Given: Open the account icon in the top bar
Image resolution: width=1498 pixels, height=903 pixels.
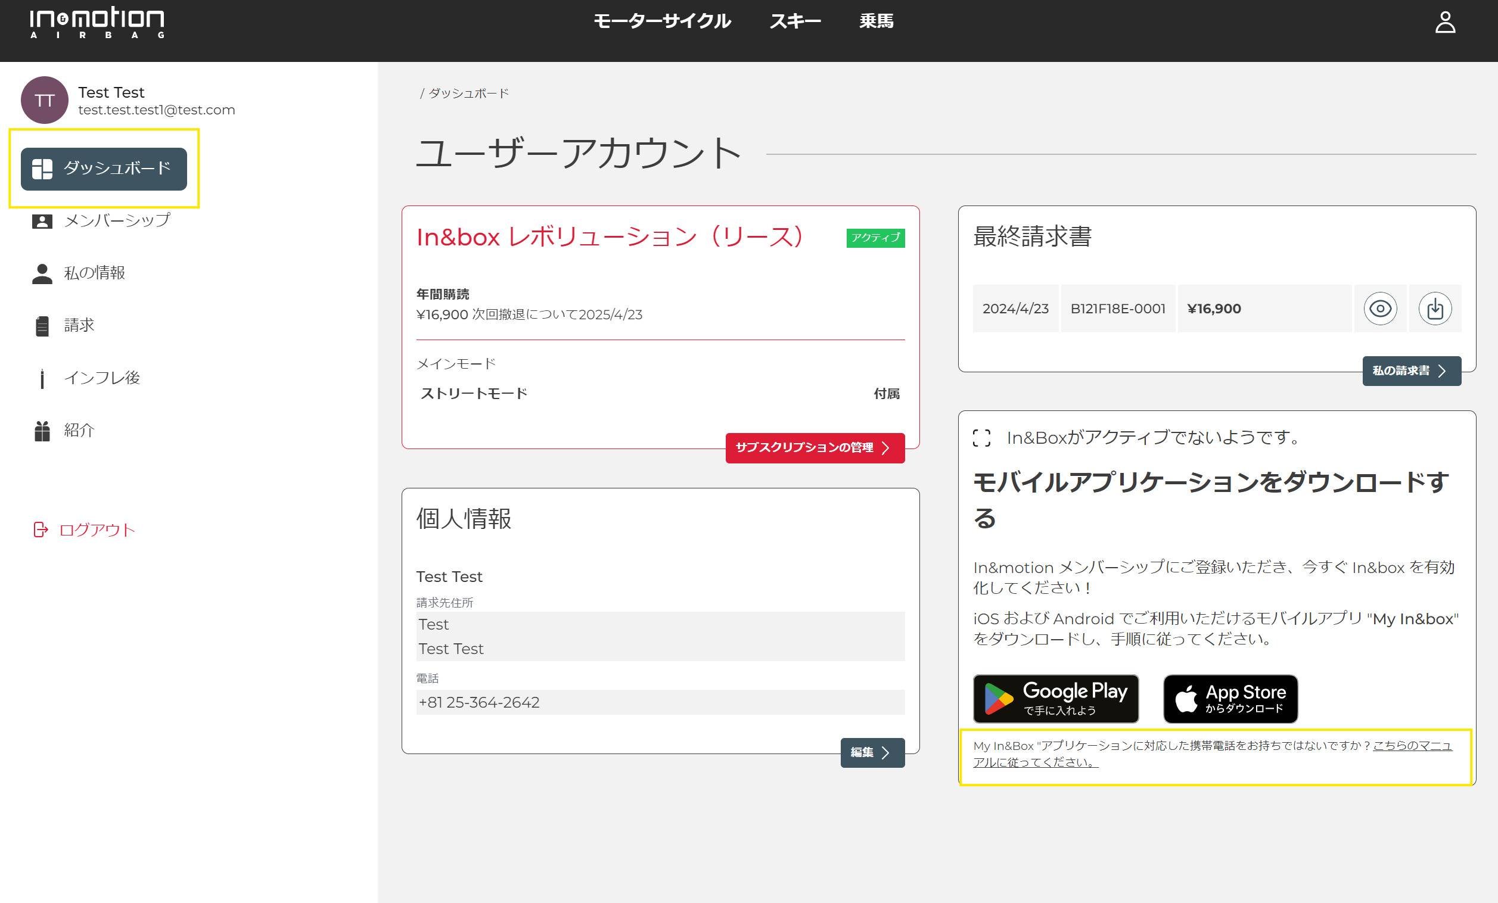Looking at the screenshot, I should point(1446,24).
